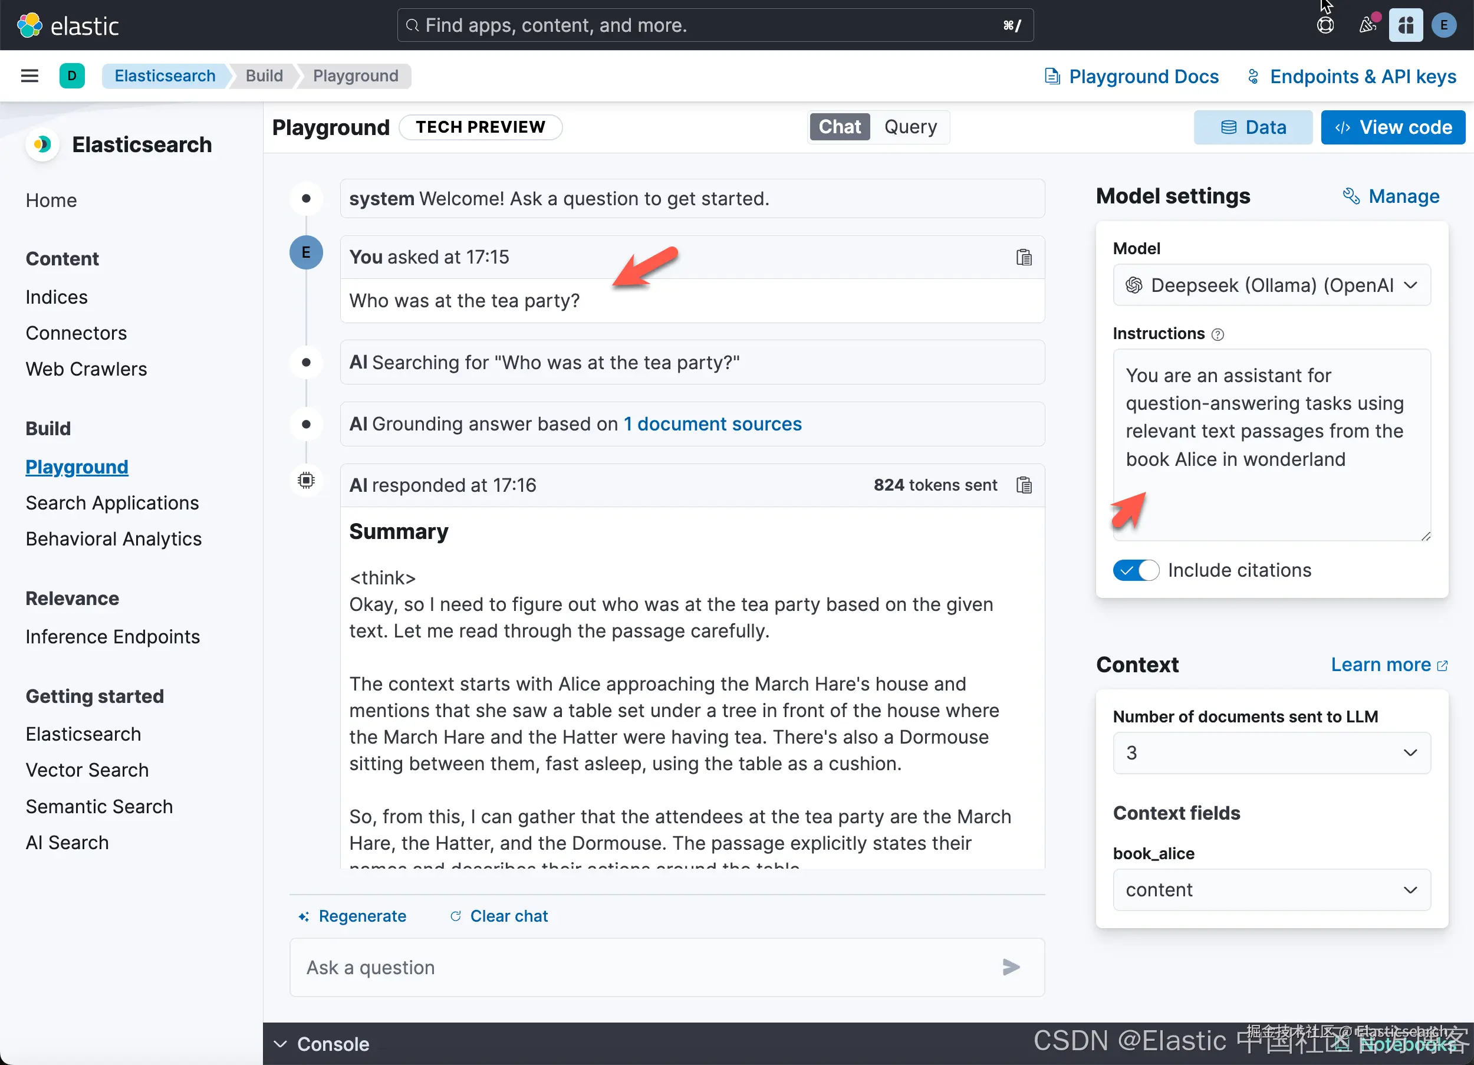This screenshot has height=1065, width=1474.
Task: Copy the AI response to clipboard
Action: pyautogui.click(x=1024, y=485)
